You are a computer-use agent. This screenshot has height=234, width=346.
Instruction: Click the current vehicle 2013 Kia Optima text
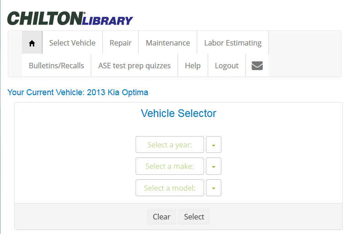[78, 92]
